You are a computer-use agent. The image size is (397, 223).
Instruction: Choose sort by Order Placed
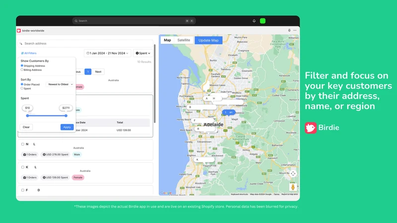click(22, 84)
